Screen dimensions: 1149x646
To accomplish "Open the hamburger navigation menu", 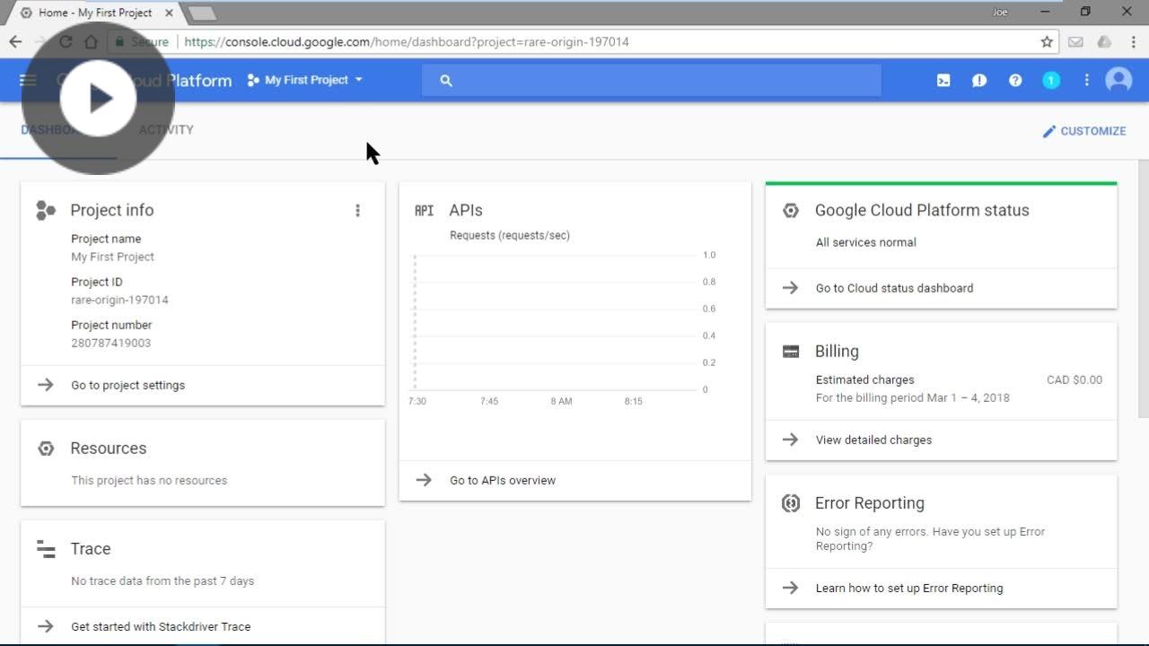I will pos(28,80).
